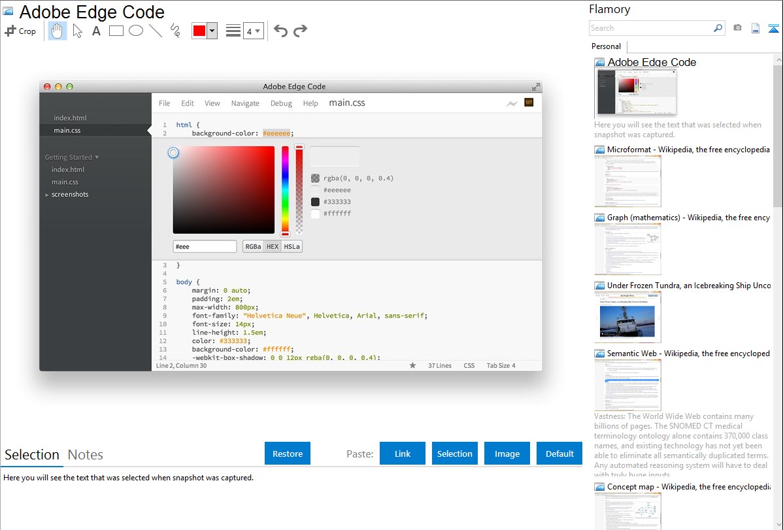
Task: Click the line thickness stripes icon
Action: [x=233, y=31]
